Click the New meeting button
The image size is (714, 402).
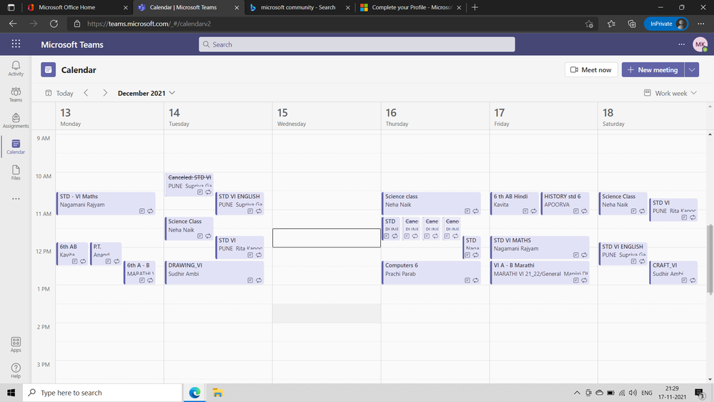point(653,69)
